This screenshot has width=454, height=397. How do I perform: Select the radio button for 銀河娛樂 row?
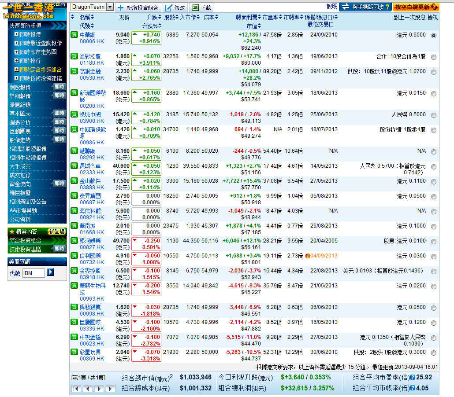pos(433,242)
